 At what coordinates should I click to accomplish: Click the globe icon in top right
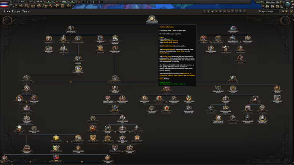coord(287,4)
